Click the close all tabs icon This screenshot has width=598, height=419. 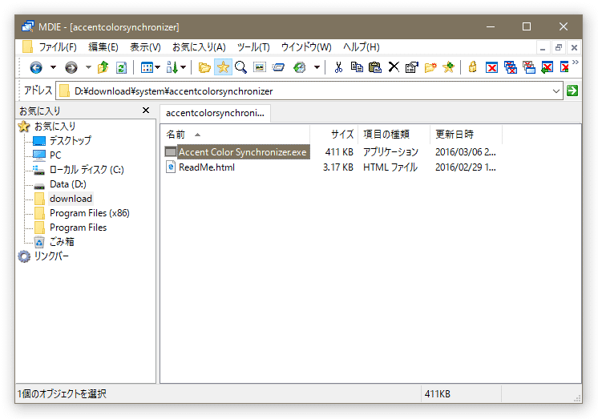click(511, 67)
